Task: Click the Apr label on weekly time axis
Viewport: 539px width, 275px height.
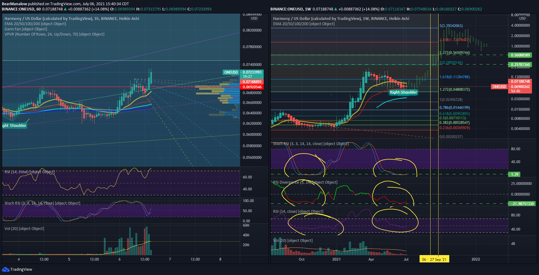Action: (371, 259)
